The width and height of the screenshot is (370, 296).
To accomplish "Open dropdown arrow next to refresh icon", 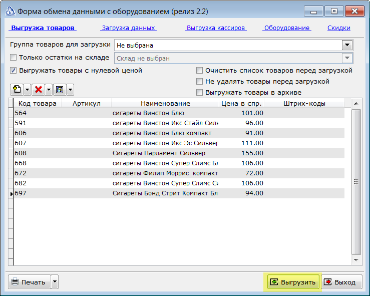I will pos(70,90).
